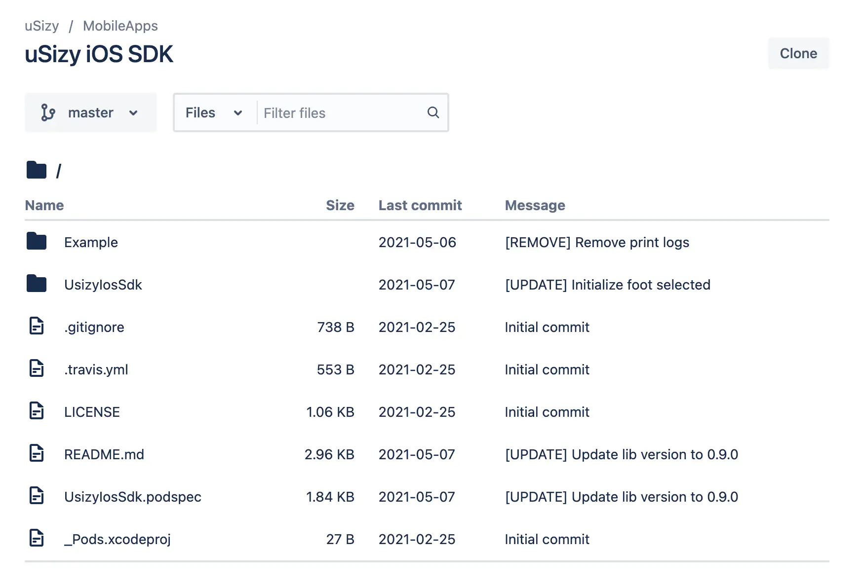Click the search magnifier icon in filter box
This screenshot has height=587, width=863.
pyautogui.click(x=433, y=112)
